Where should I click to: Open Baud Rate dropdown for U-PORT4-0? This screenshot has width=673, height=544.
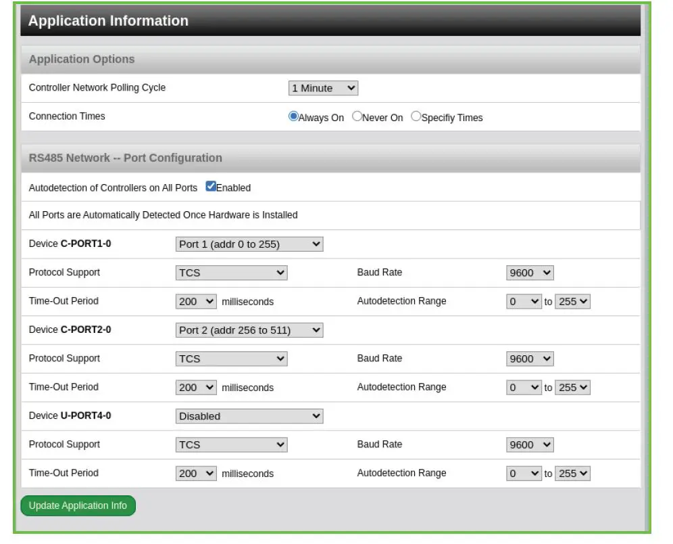pyautogui.click(x=530, y=445)
